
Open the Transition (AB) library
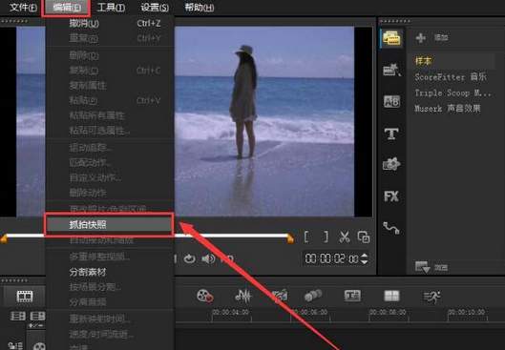tap(391, 101)
